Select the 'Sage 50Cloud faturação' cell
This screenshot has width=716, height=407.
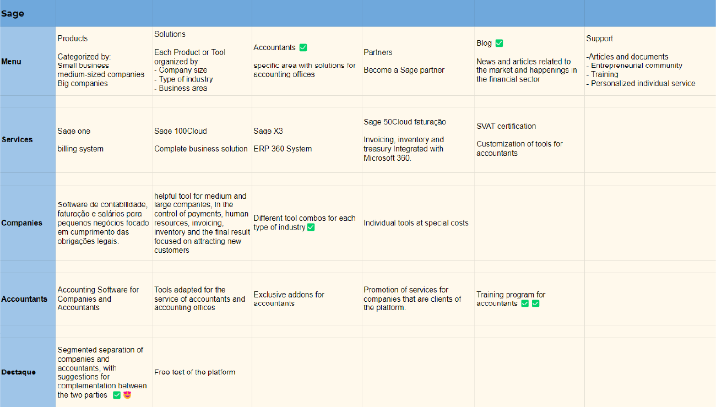tap(418, 140)
